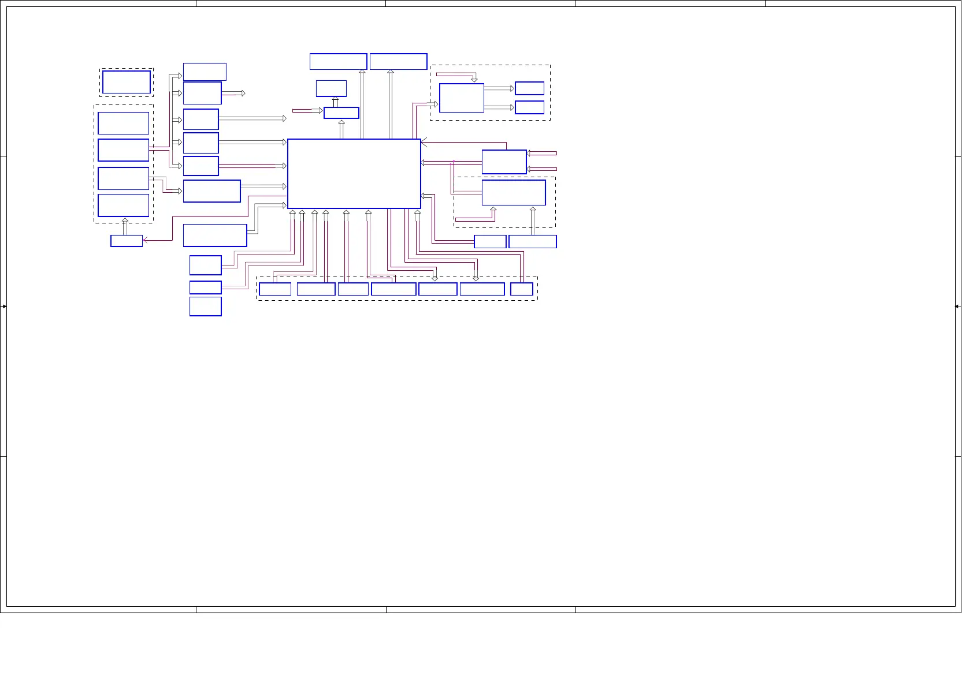Select wide block inside the right-middle dashed box
This screenshot has height=687, width=973.
(514, 192)
